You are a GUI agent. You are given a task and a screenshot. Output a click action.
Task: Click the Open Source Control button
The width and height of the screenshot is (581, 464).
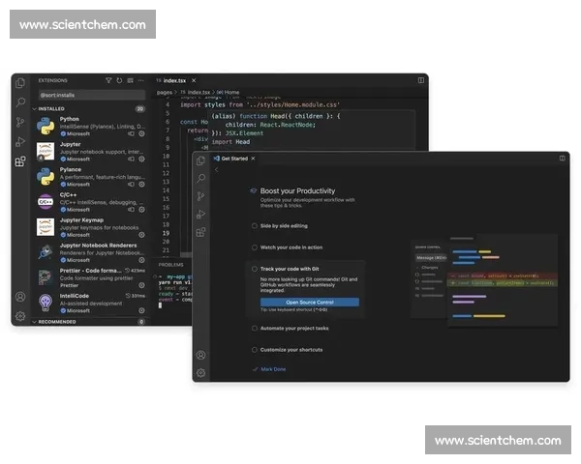310,302
